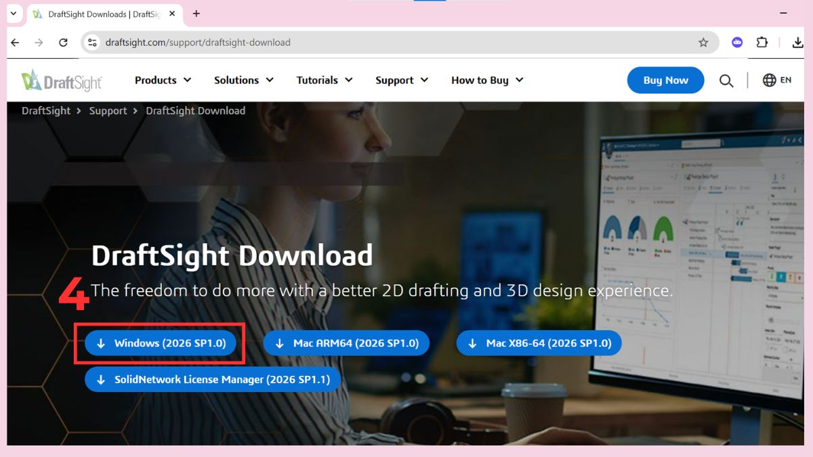View site information icon in address bar
This screenshot has width=813, height=457.
pyautogui.click(x=93, y=43)
